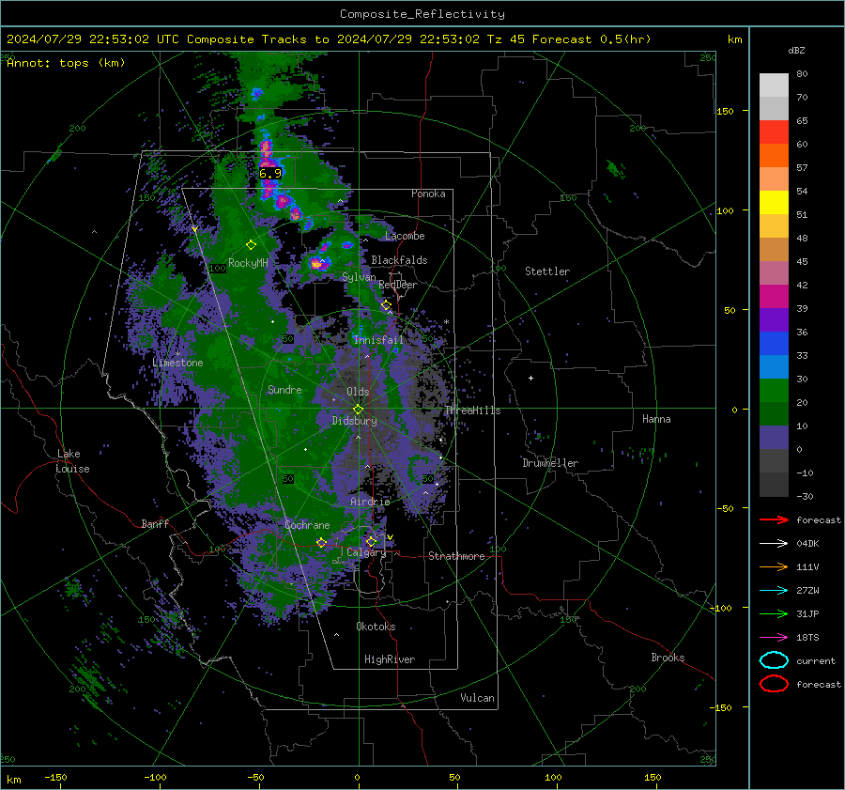Select the green 20-30 dBZ swatch
The image size is (845, 790).
coord(774,391)
